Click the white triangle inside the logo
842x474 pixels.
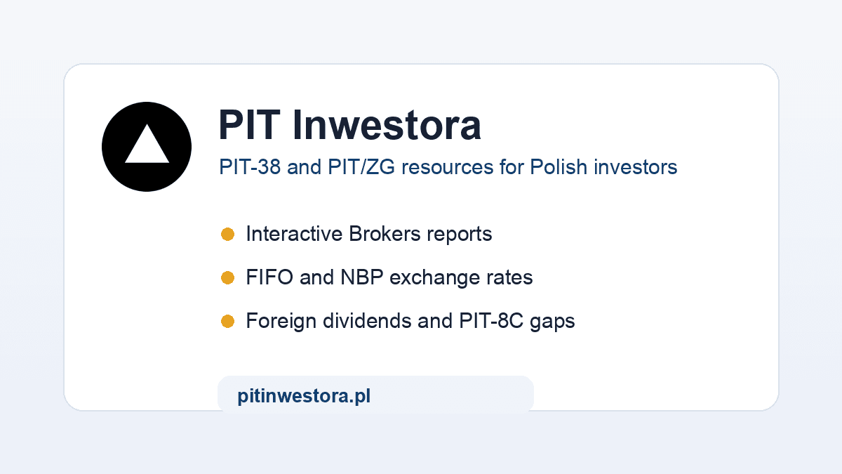click(147, 144)
